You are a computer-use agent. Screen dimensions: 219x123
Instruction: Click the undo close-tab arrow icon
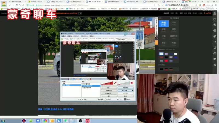pos(20,5)
